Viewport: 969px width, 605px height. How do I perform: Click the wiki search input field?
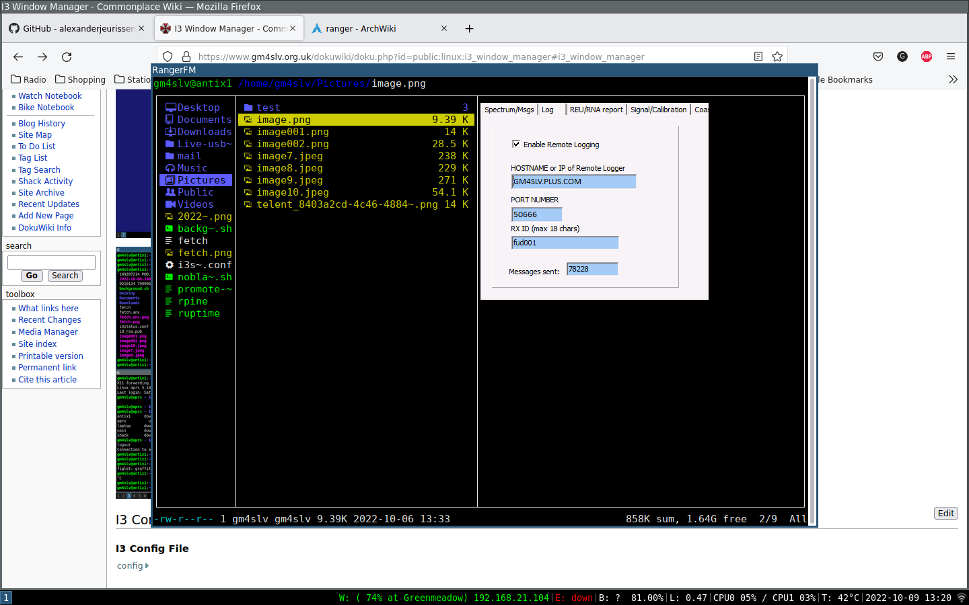pos(51,262)
